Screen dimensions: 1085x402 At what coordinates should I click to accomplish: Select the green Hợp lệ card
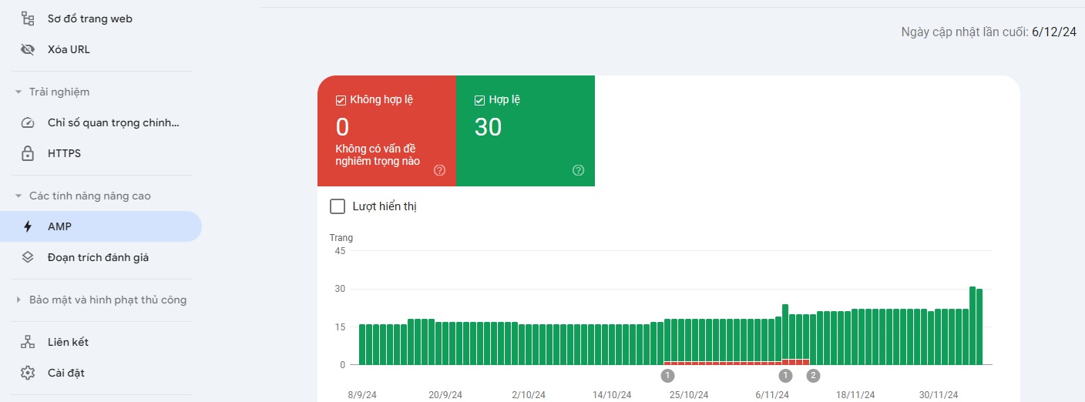(526, 131)
